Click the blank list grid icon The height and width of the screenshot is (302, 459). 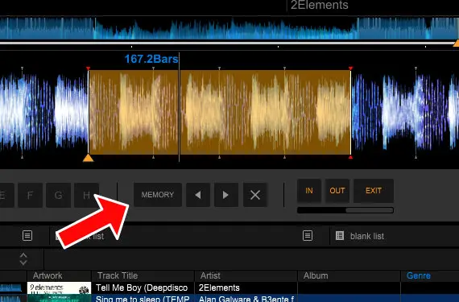tap(340, 236)
